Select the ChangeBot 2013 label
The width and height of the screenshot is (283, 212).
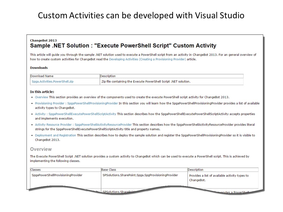[x=43, y=40]
